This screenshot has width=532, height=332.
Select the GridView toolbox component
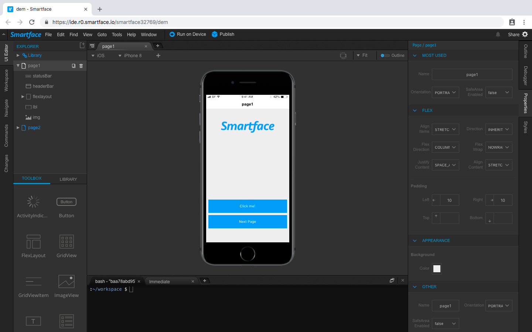[x=66, y=246]
